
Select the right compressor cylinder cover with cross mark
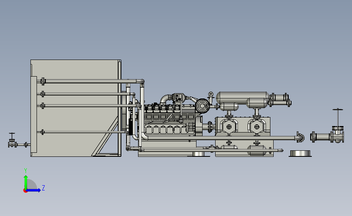coord(257,127)
